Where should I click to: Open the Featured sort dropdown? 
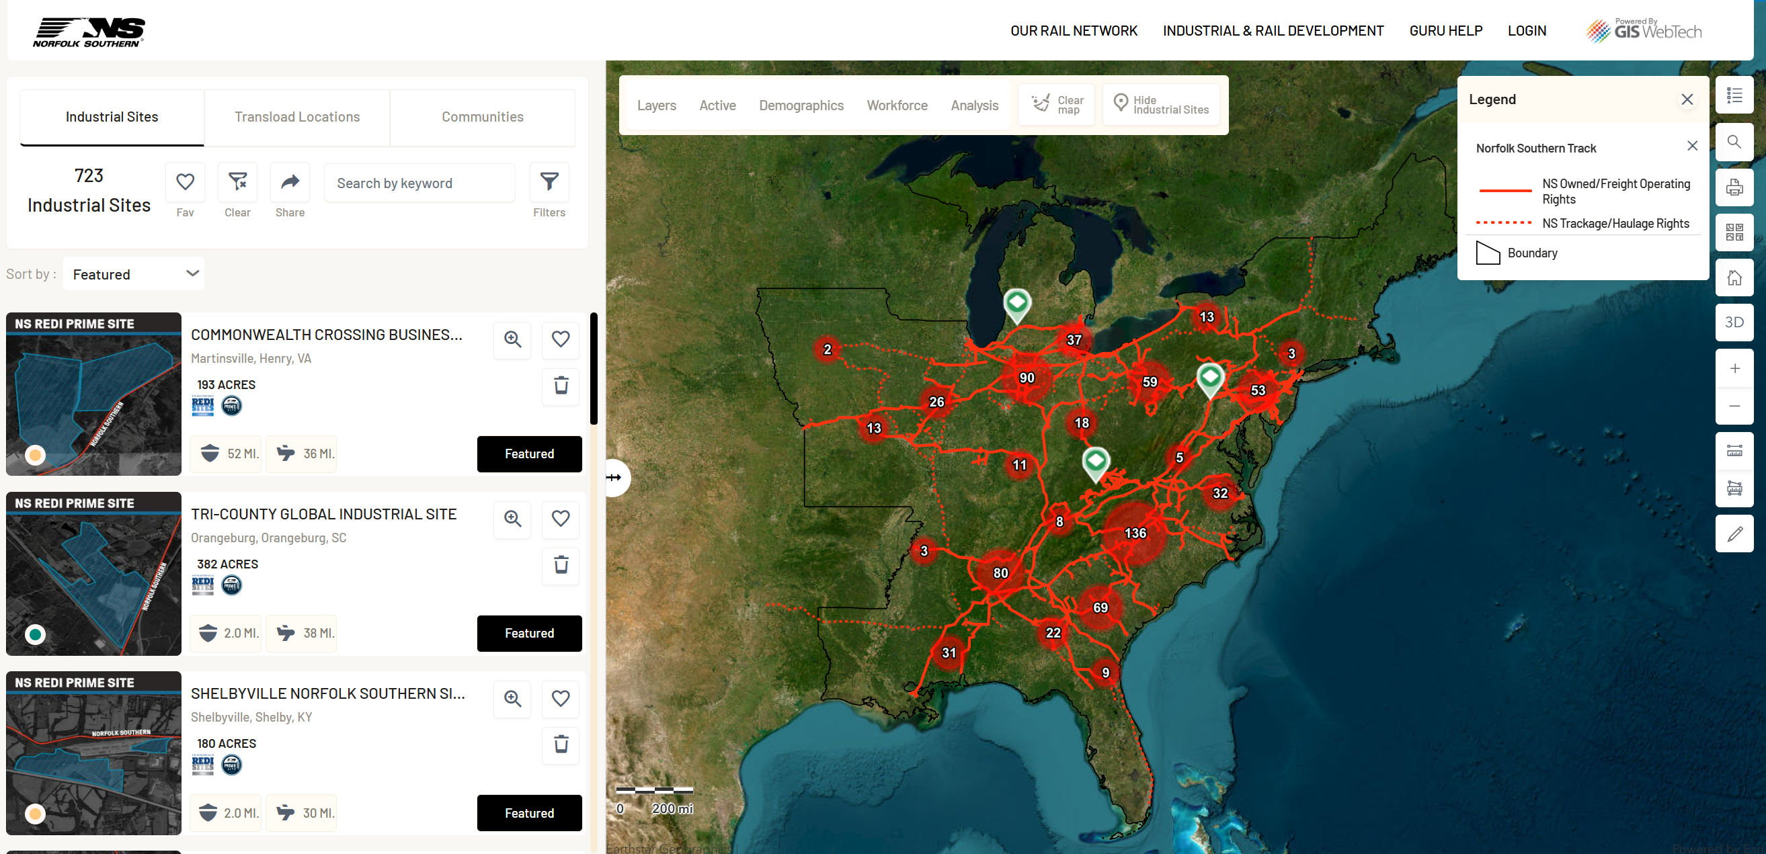click(x=134, y=274)
